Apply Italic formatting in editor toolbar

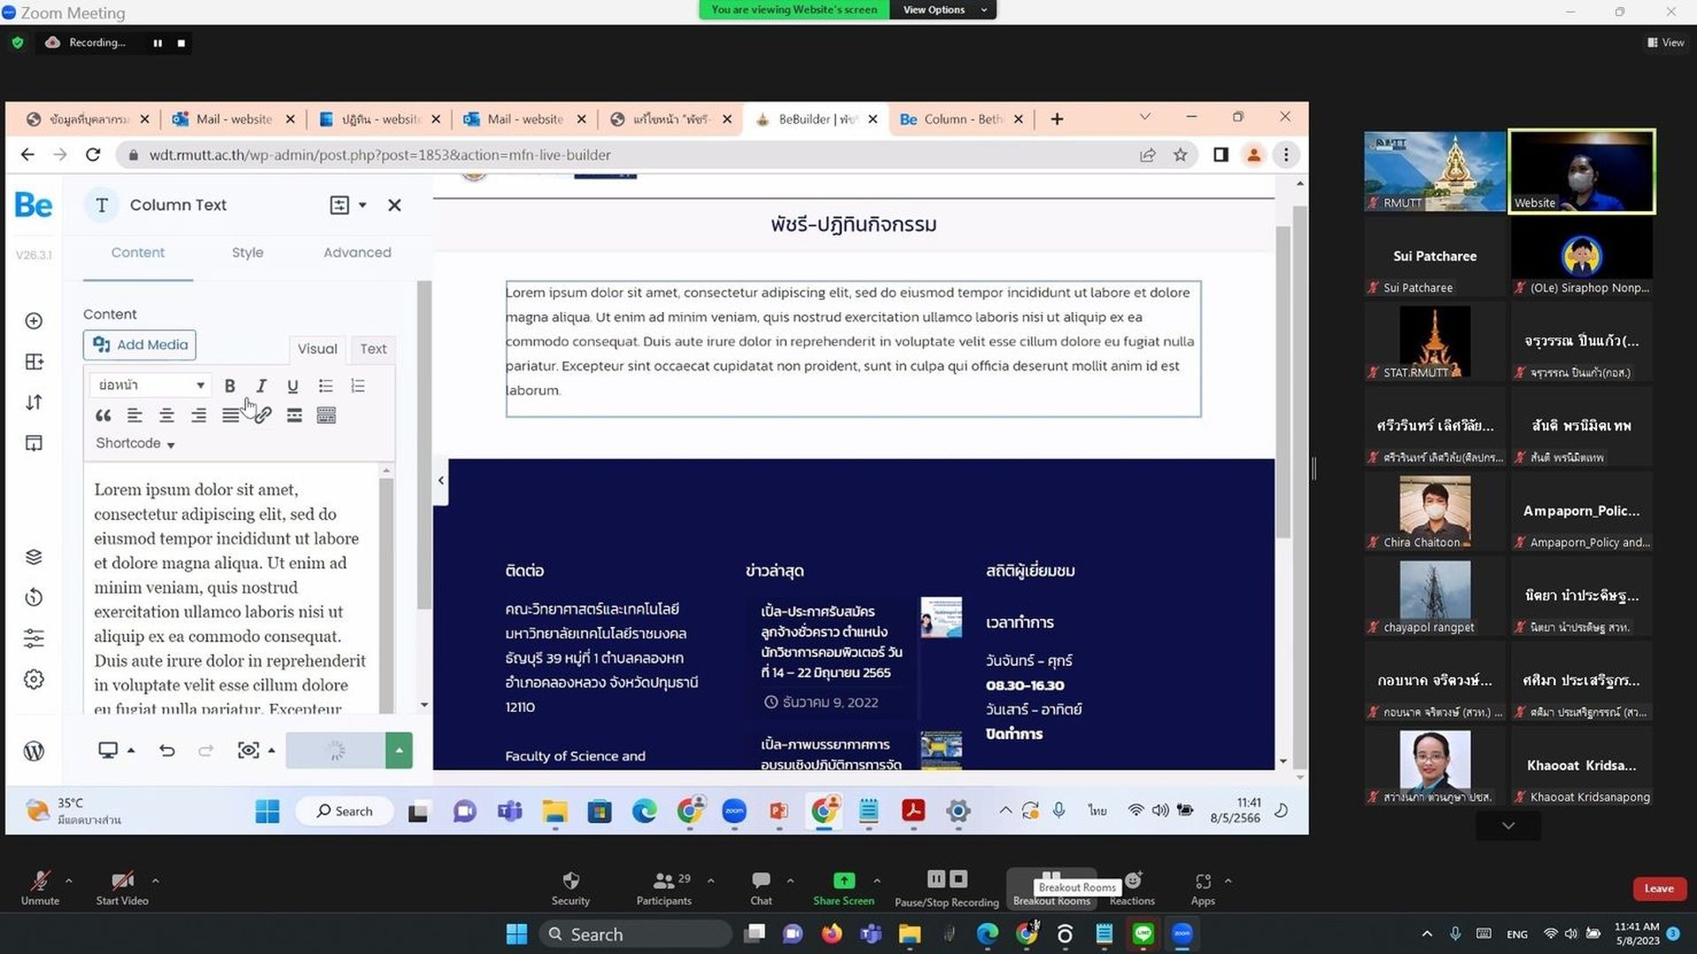click(x=261, y=385)
